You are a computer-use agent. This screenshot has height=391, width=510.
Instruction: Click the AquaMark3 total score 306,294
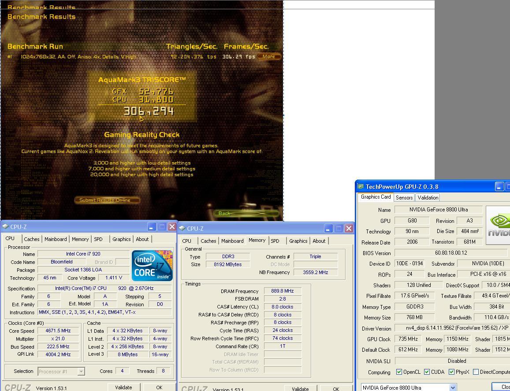149,111
